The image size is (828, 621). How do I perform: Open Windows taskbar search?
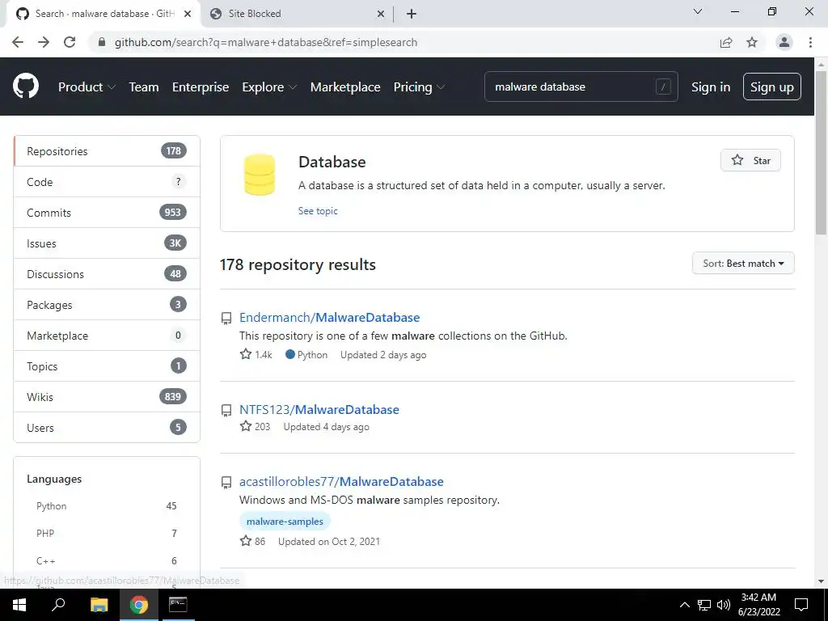58,605
